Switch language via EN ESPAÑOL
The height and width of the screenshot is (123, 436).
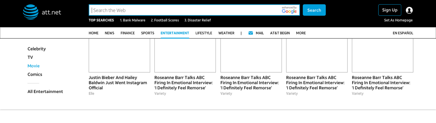point(403,33)
